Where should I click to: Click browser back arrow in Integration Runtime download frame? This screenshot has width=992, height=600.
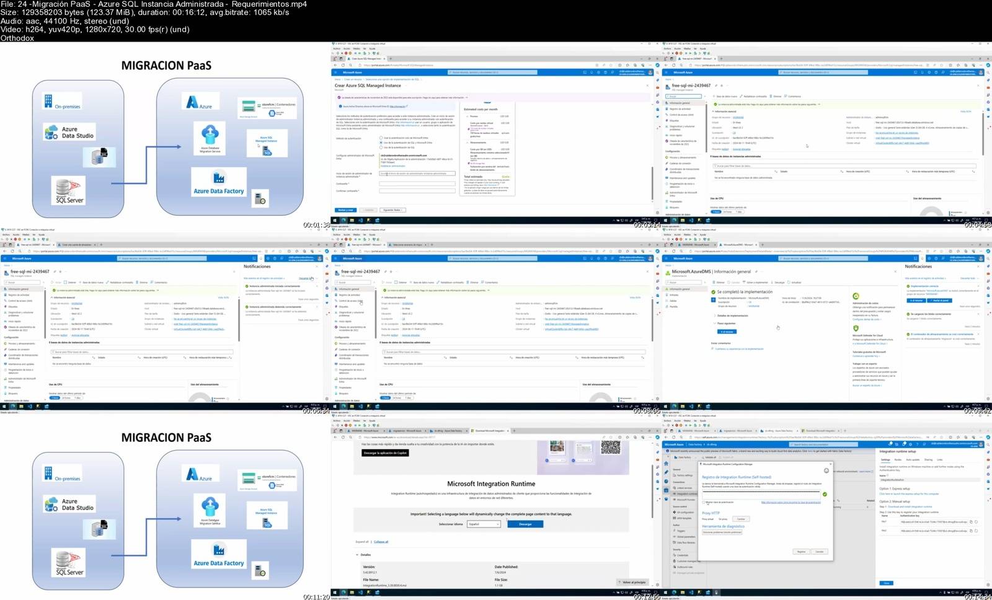[335, 437]
